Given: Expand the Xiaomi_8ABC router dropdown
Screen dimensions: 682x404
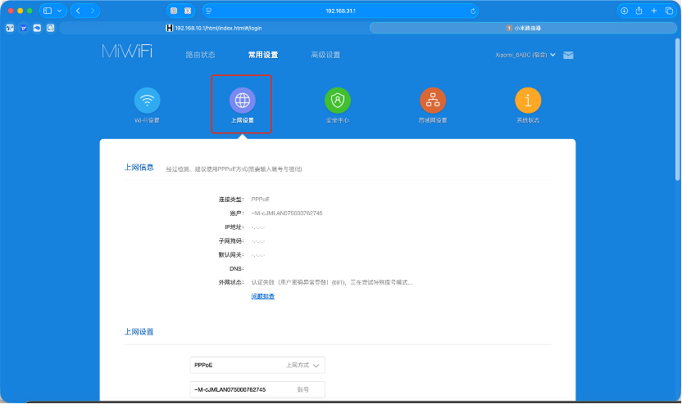Looking at the screenshot, I should pyautogui.click(x=525, y=55).
